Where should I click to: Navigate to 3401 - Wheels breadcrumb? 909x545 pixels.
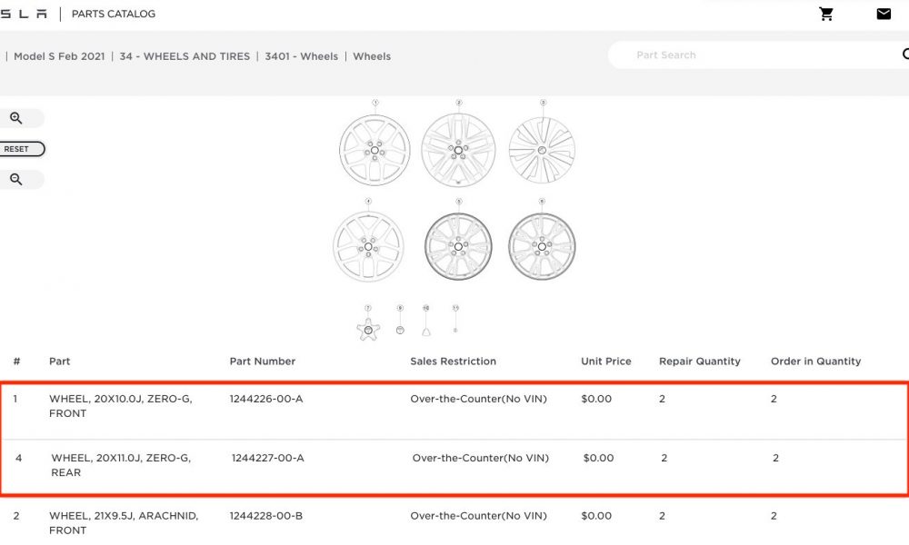[x=302, y=56]
